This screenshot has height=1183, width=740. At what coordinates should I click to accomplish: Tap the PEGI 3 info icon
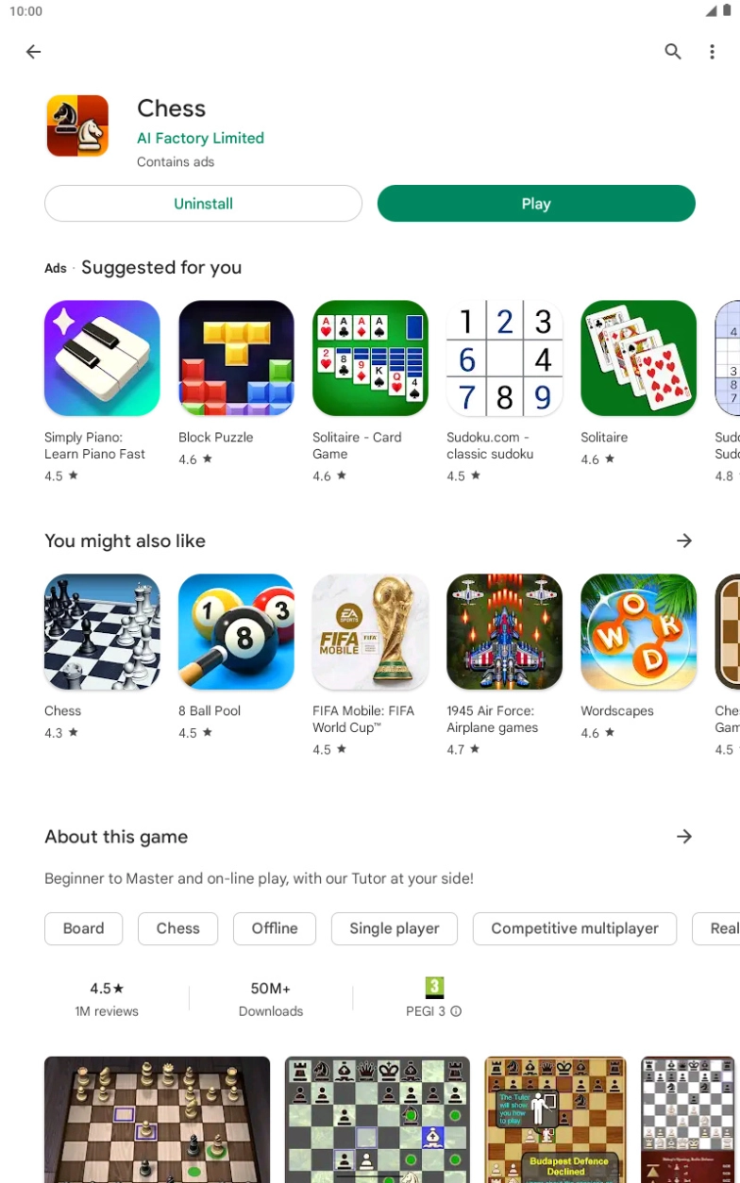456,1011
